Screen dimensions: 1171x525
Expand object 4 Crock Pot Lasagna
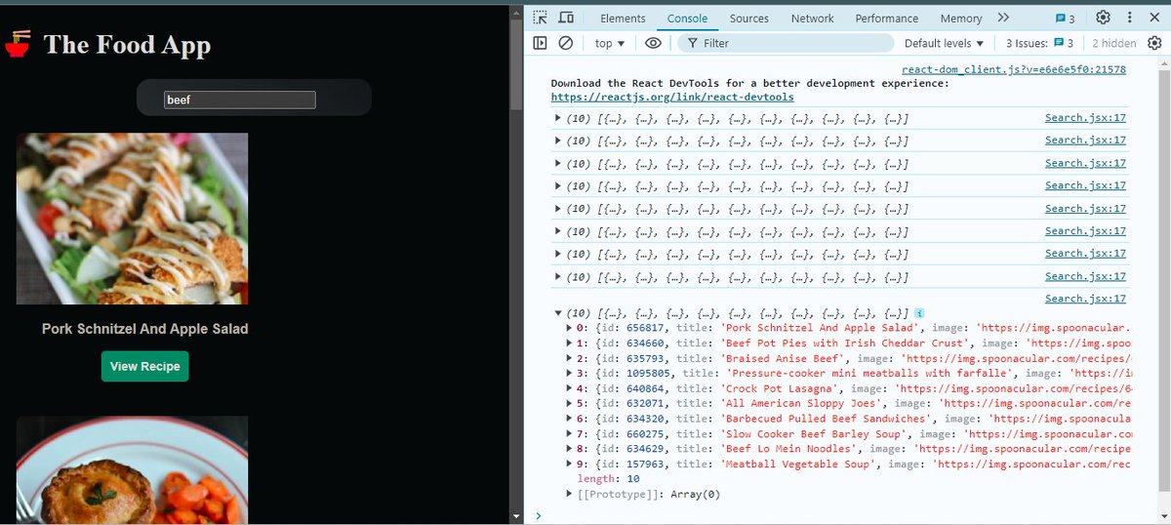point(571,387)
